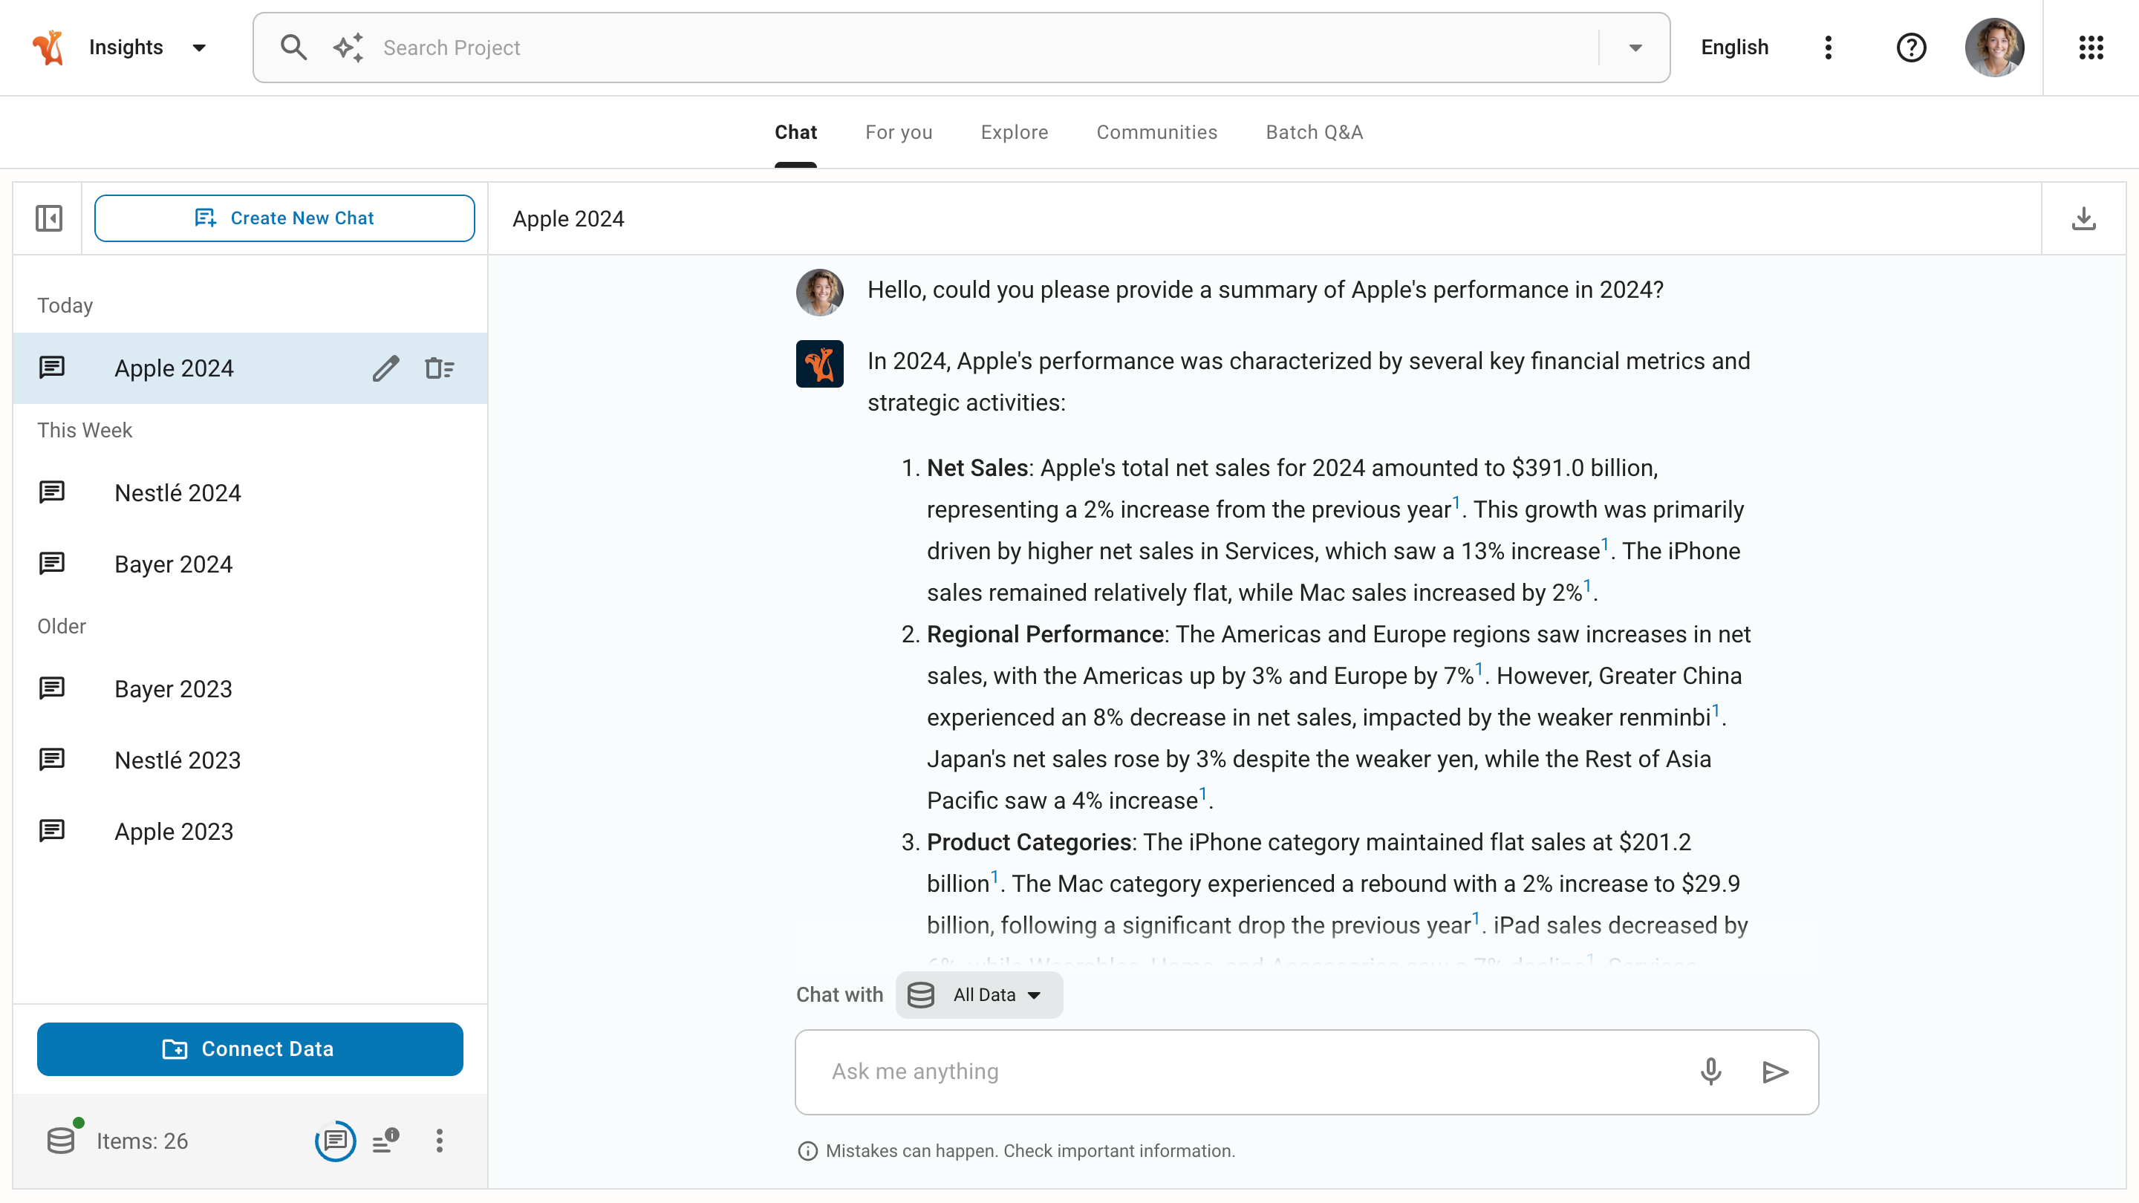
Task: Open citation 1 after 'previous year' in Net Sales
Action: (x=1456, y=502)
